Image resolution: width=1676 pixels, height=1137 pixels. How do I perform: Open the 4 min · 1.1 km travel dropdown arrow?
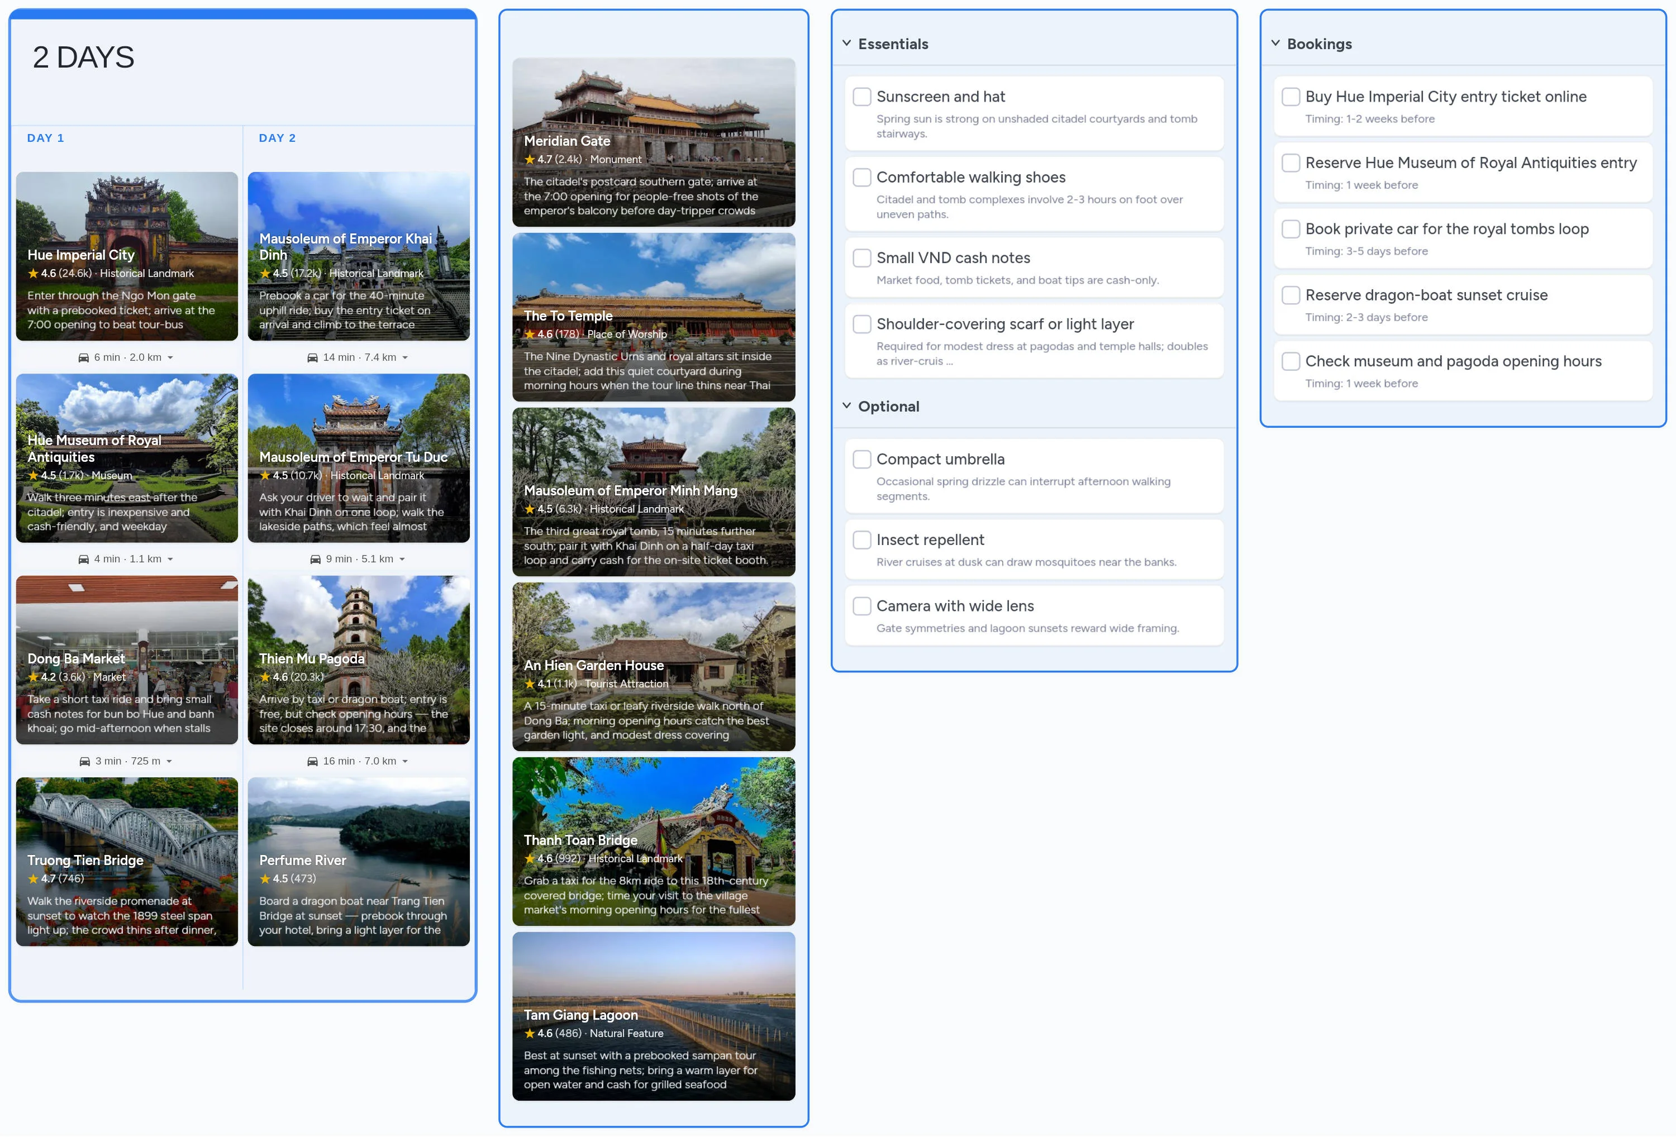(170, 560)
